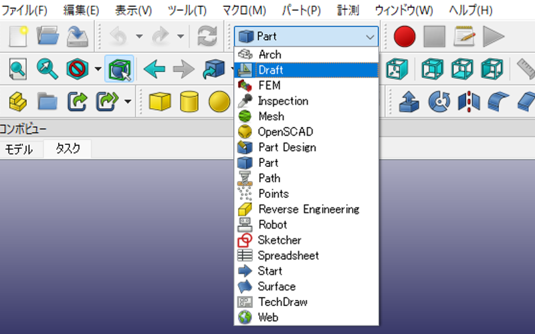Switch to Part Design workbench
535x334 pixels.
306,147
